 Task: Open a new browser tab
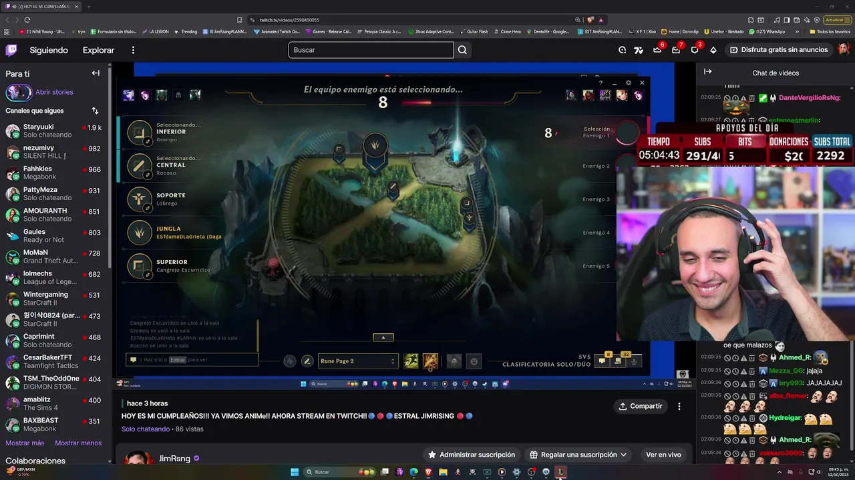88,7
